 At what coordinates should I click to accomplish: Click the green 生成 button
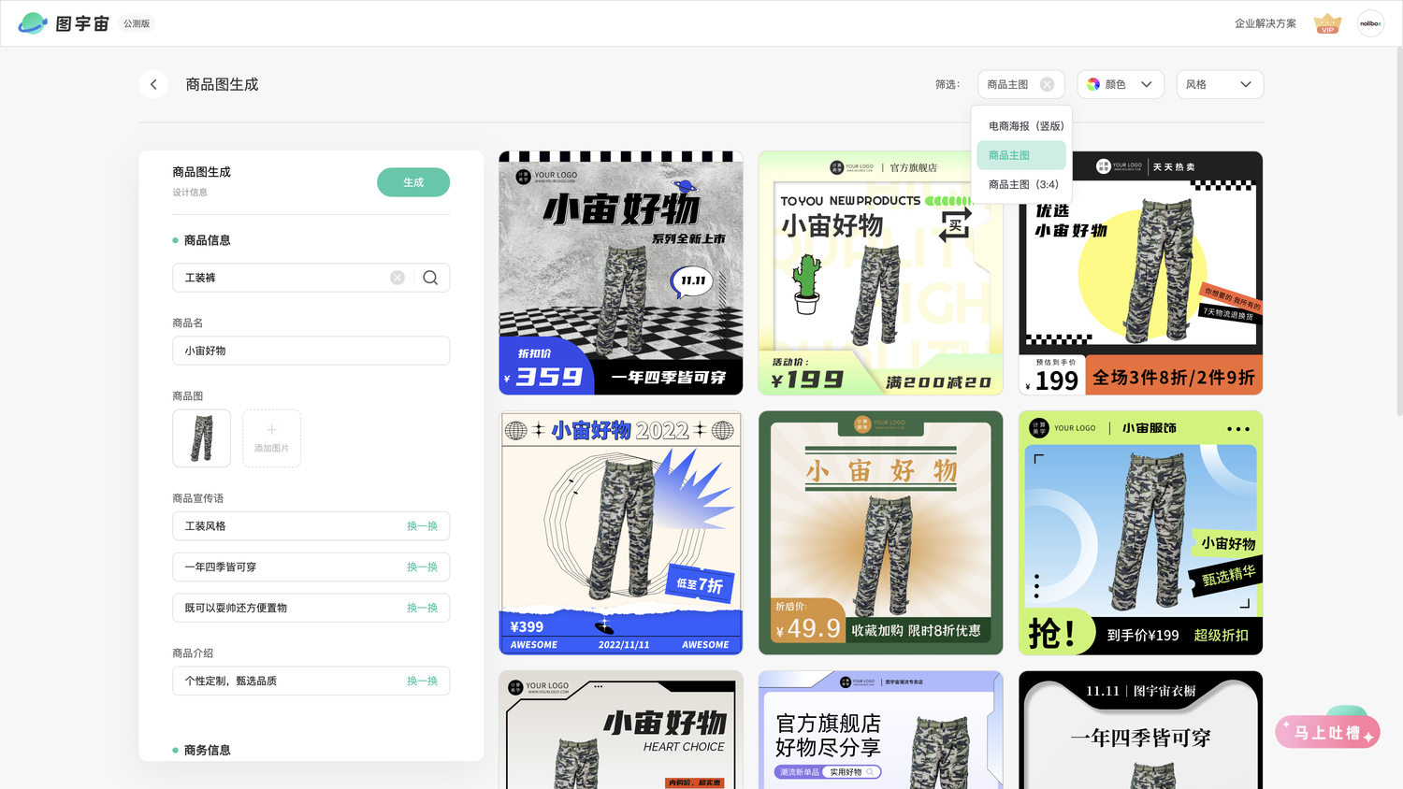pyautogui.click(x=413, y=182)
